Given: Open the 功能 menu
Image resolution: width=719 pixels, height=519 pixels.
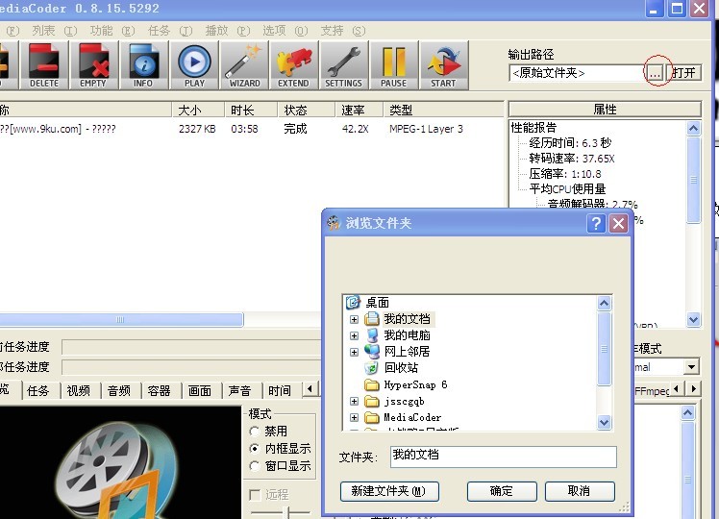Looking at the screenshot, I should pyautogui.click(x=112, y=31).
